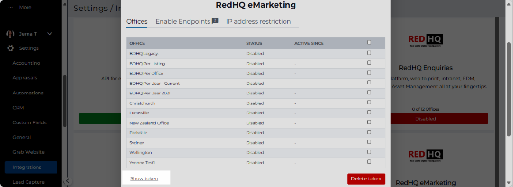Open Lead Capture in settings sidebar
Screen dimensions: 513x187
[x=28, y=182]
